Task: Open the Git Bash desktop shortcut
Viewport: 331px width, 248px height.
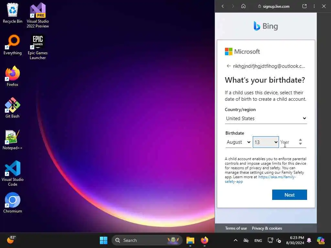Action: tap(13, 108)
